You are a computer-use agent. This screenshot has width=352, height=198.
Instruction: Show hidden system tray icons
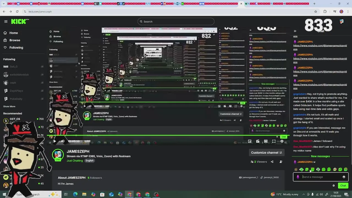[303, 194]
